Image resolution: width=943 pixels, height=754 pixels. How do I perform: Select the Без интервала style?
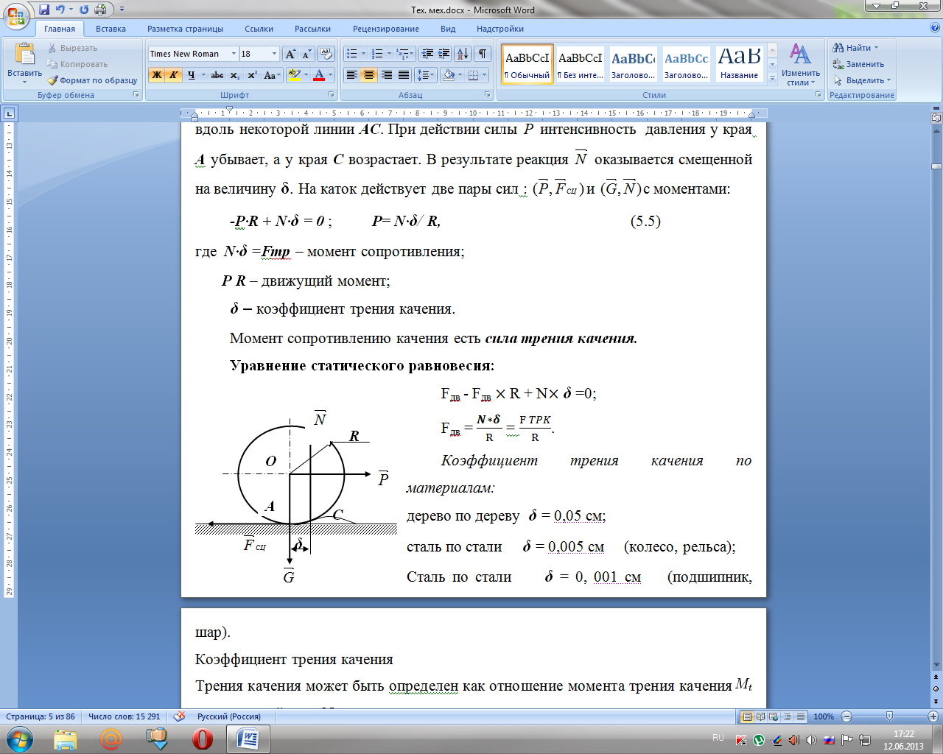(x=581, y=65)
